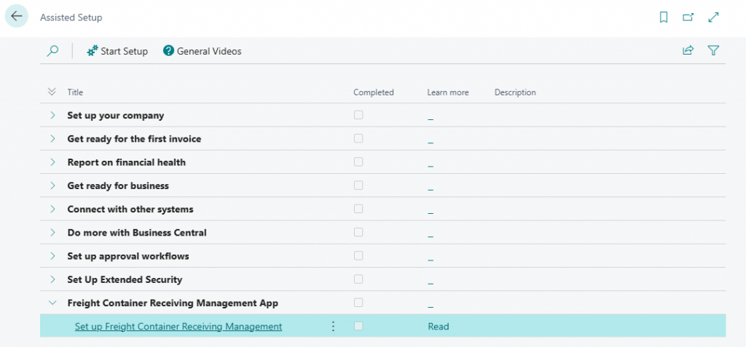Expand Connect with other systems group
The width and height of the screenshot is (746, 347).
pos(52,209)
